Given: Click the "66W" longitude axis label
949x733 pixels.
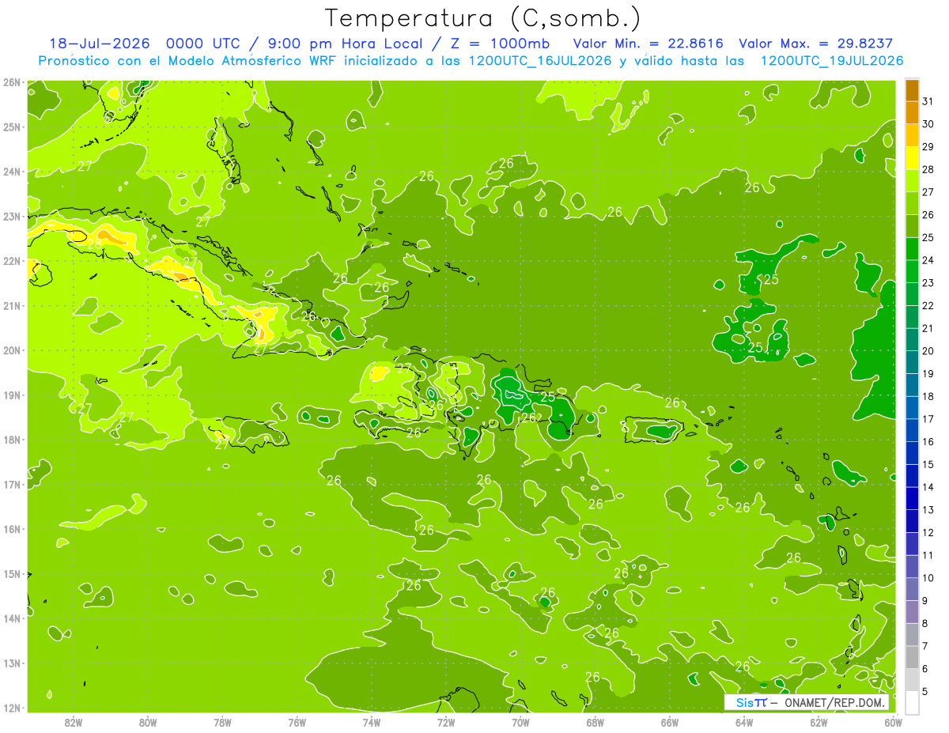Looking at the screenshot, I should [670, 722].
